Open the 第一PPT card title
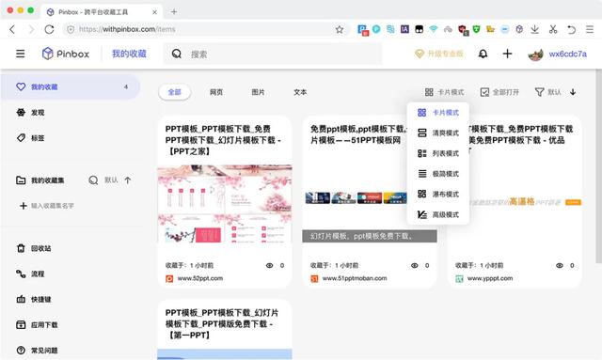The image size is (602, 360). (x=222, y=324)
